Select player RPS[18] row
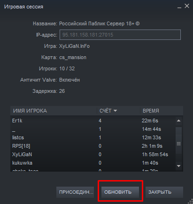193x204 pixels. tap(93, 146)
